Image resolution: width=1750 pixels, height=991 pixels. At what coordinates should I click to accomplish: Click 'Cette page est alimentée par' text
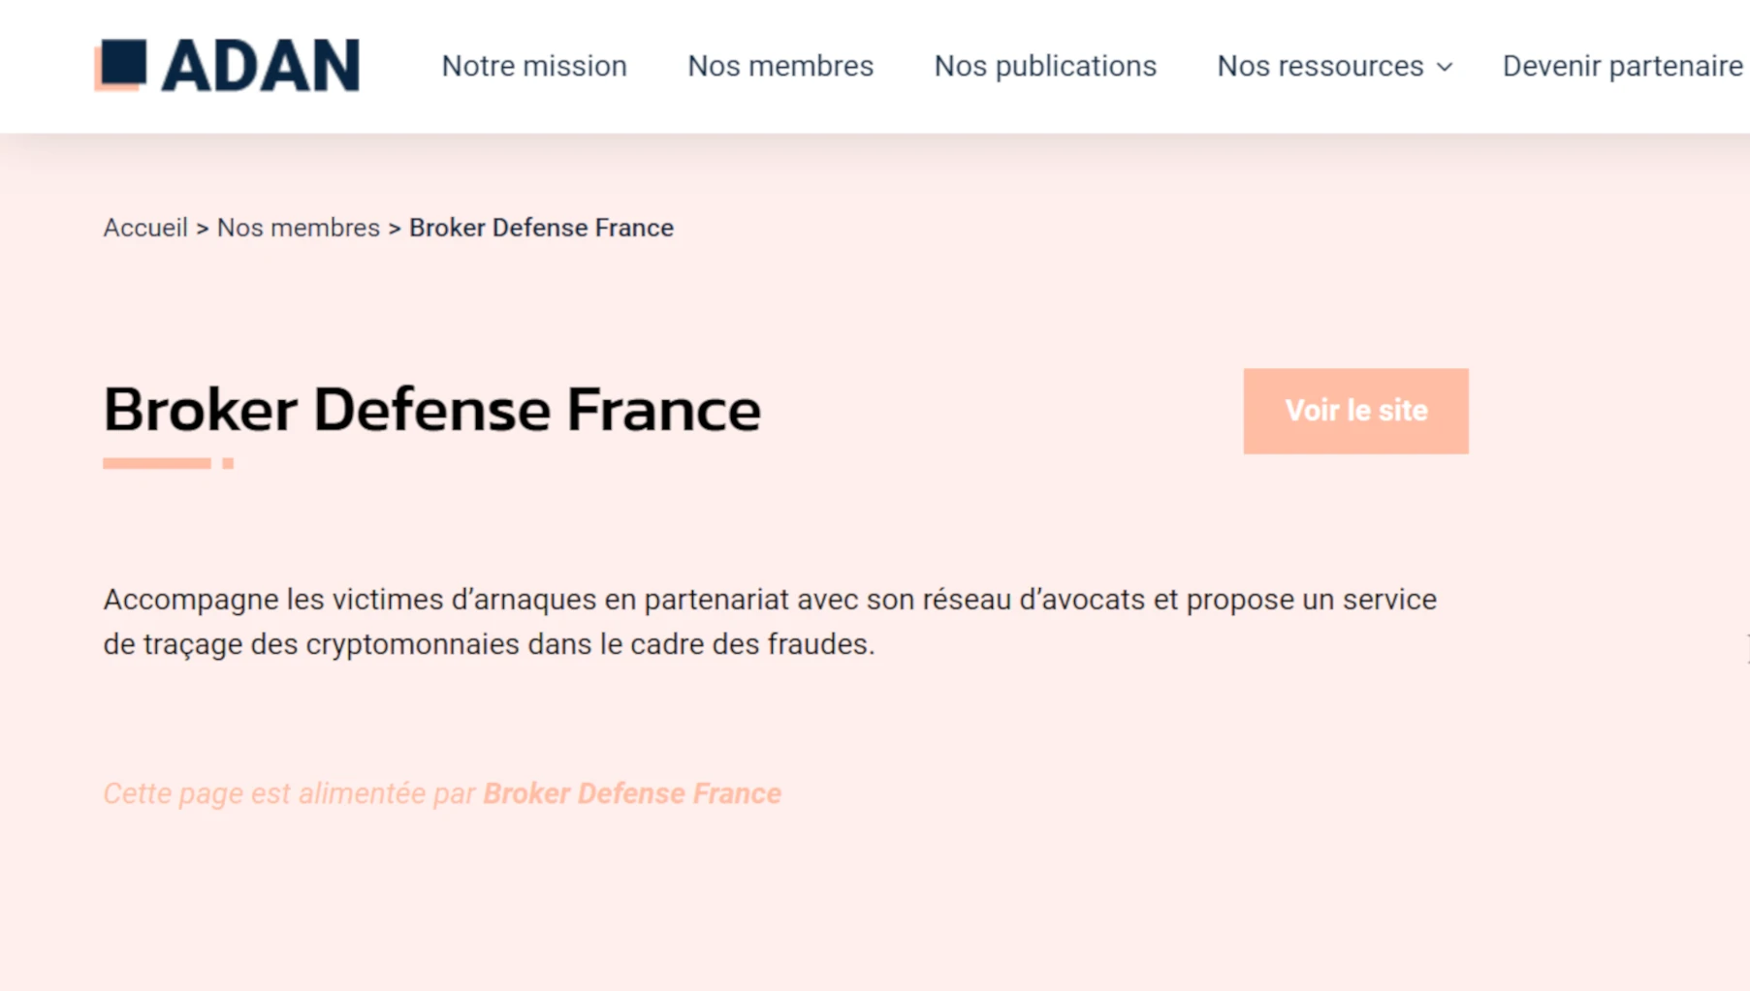[x=289, y=793]
